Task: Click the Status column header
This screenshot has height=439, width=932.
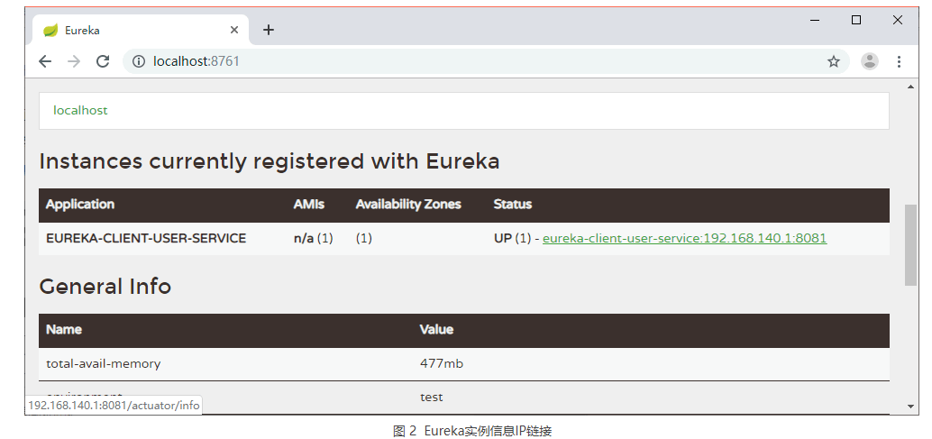Action: tap(512, 205)
